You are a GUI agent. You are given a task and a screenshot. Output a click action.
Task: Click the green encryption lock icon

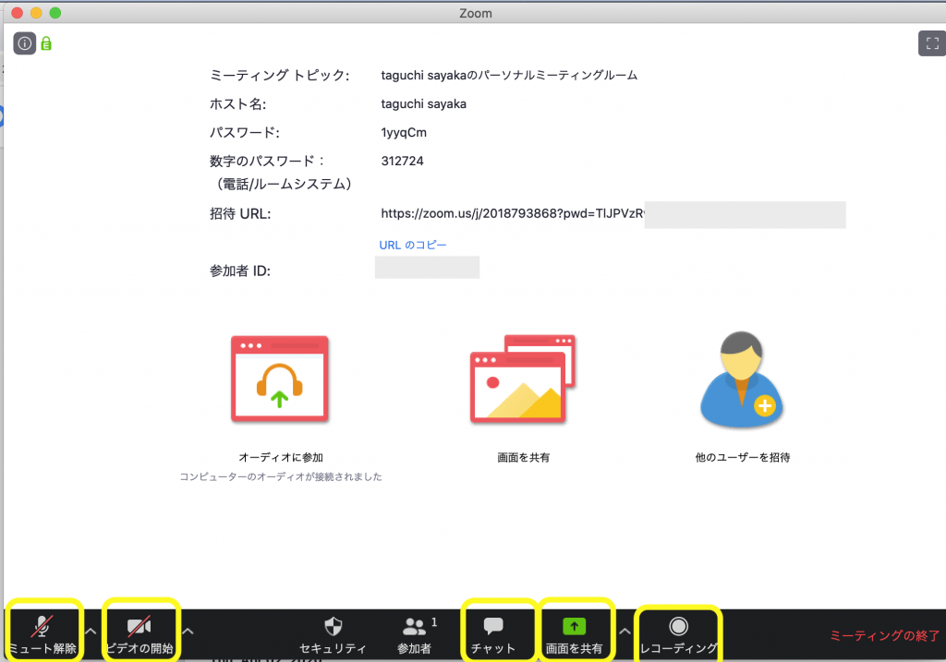pyautogui.click(x=46, y=43)
